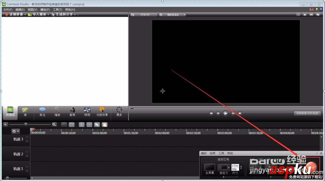Select the 轨道 3 track label

click(18, 139)
